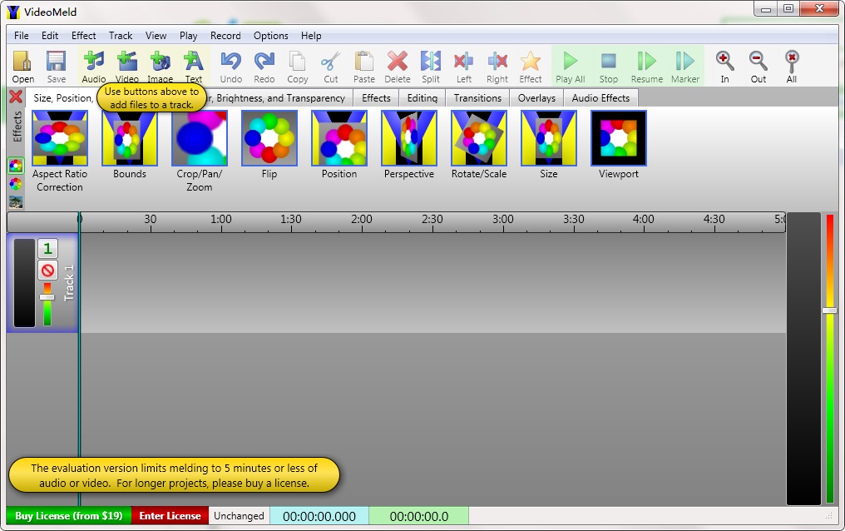845x531 pixels.
Task: Click the Undo toolbar icon
Action: tap(231, 67)
